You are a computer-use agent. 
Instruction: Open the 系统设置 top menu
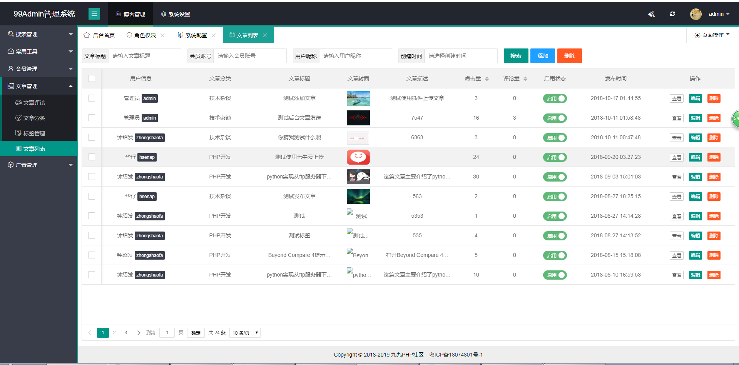tap(176, 14)
